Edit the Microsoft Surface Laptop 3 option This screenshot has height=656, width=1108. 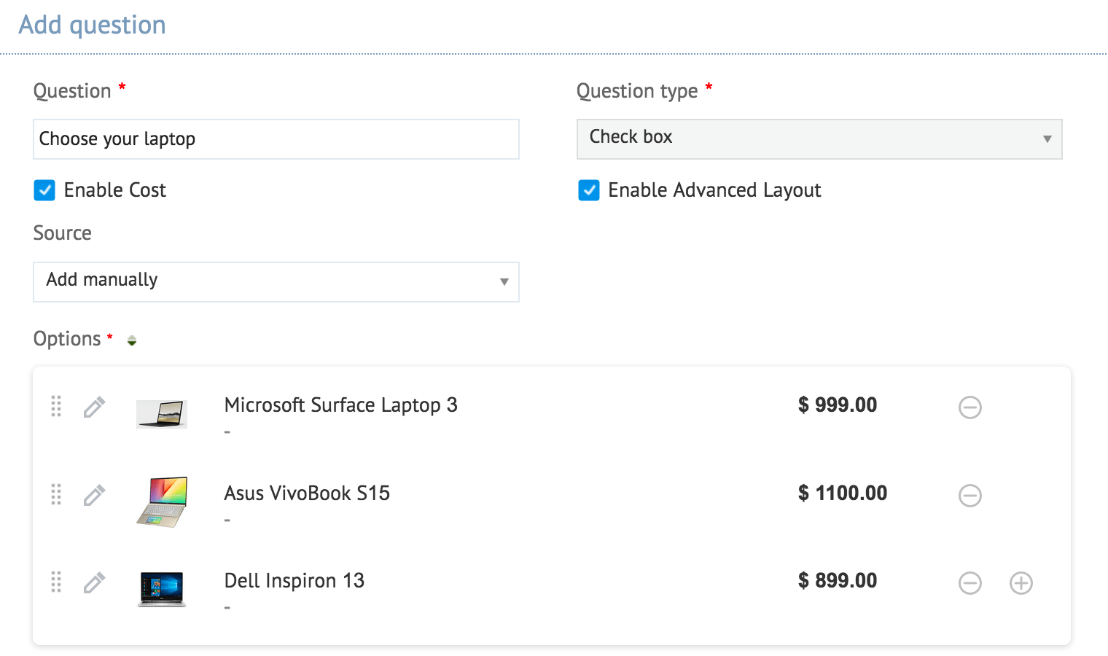[x=94, y=407]
